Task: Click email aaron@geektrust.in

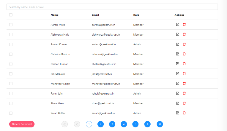Action: pos(103,25)
